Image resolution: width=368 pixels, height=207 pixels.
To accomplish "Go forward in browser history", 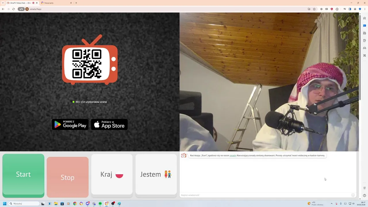I will click(x=8, y=9).
